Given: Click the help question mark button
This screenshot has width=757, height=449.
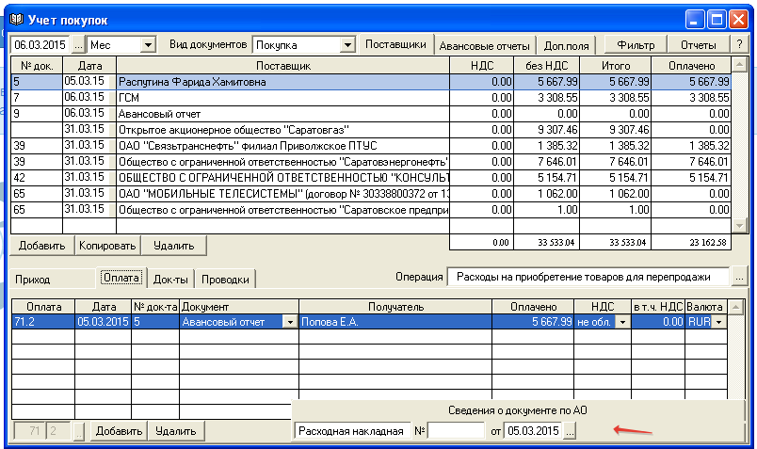Looking at the screenshot, I should [739, 44].
